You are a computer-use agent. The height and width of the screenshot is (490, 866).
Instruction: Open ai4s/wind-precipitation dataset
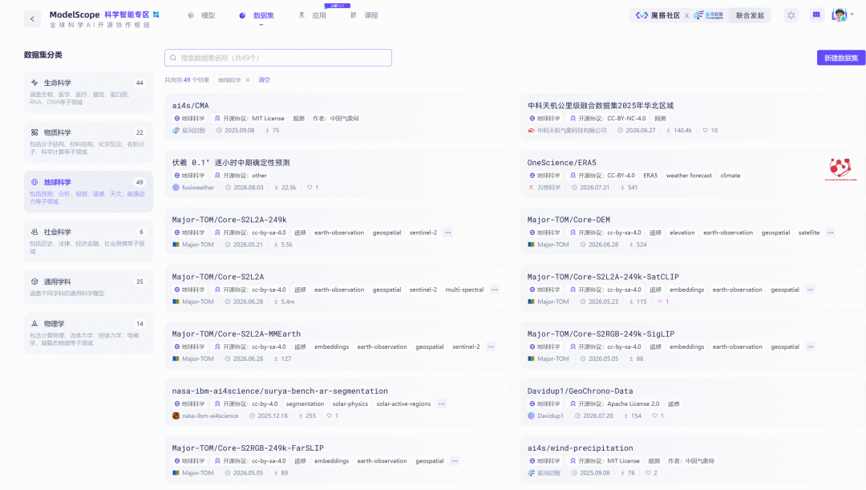[x=580, y=448]
